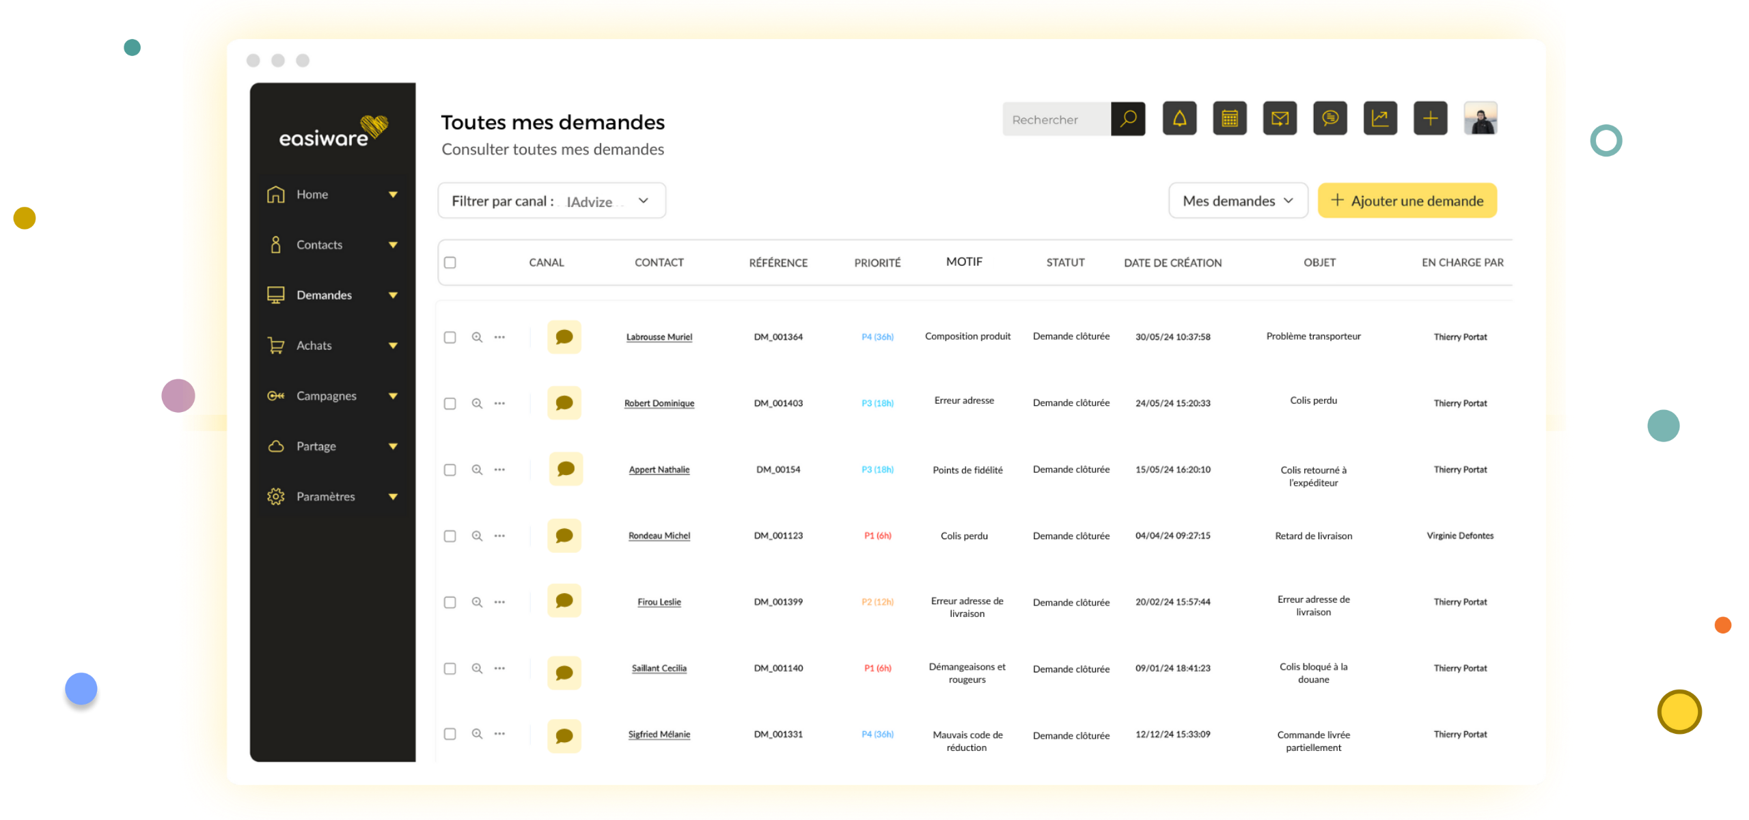1749x820 pixels.
Task: Click Ajouter une demande button
Action: coord(1407,201)
